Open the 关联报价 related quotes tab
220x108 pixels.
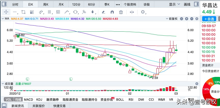(x=39, y=106)
